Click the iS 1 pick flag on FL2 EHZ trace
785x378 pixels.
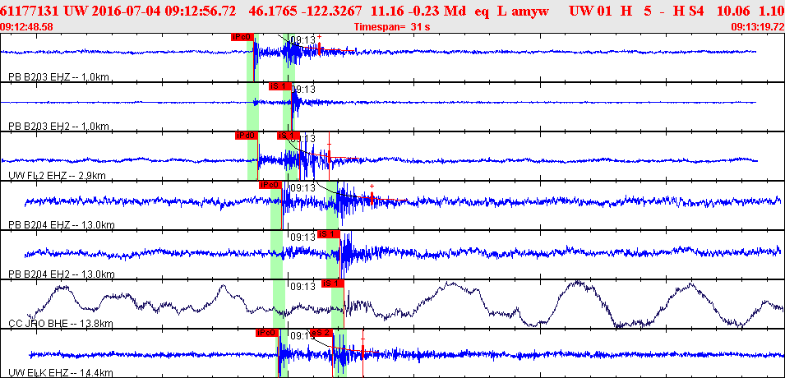click(x=289, y=136)
